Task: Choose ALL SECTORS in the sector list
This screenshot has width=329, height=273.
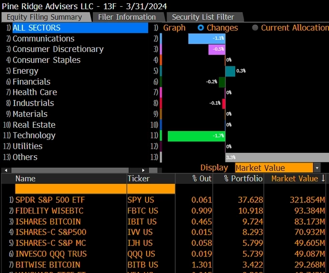Action: 37,28
